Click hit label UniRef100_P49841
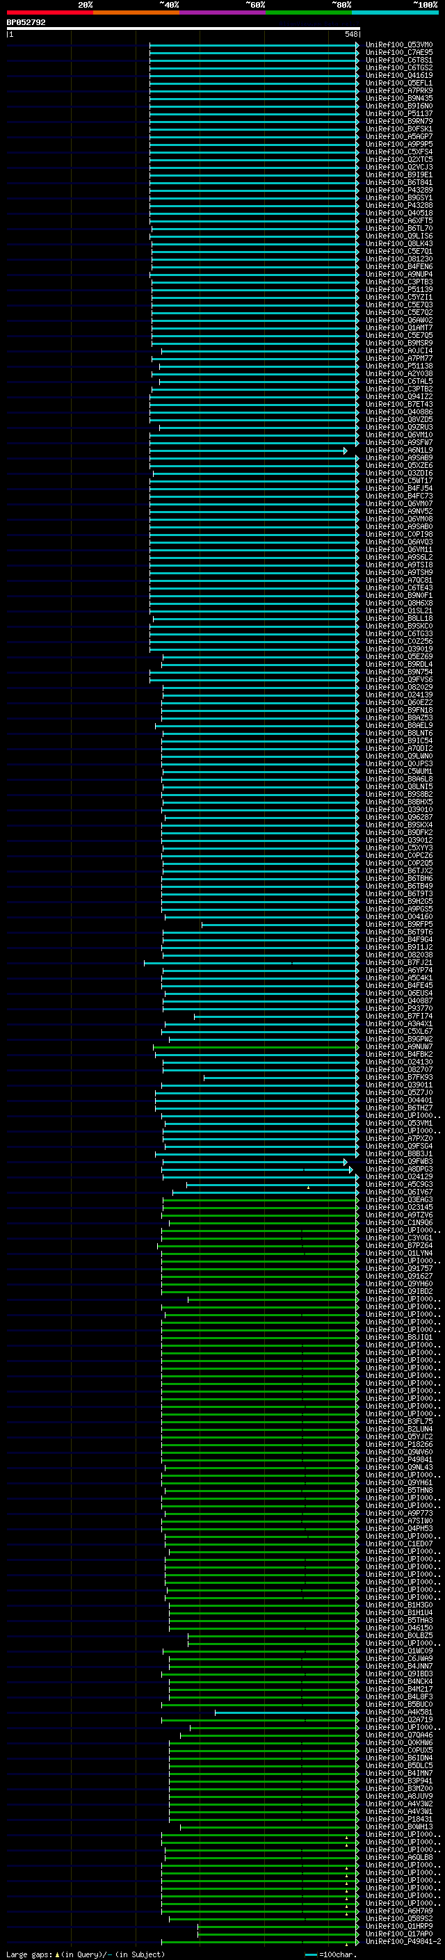This screenshot has width=445, height=1960. tap(398, 1459)
